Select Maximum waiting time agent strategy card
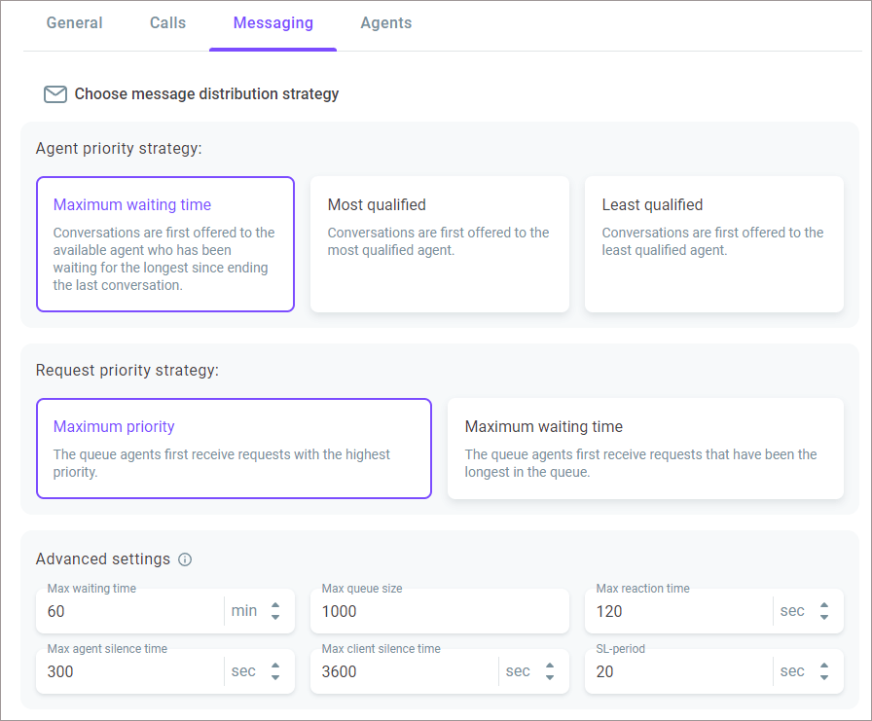The width and height of the screenshot is (872, 721). (165, 244)
